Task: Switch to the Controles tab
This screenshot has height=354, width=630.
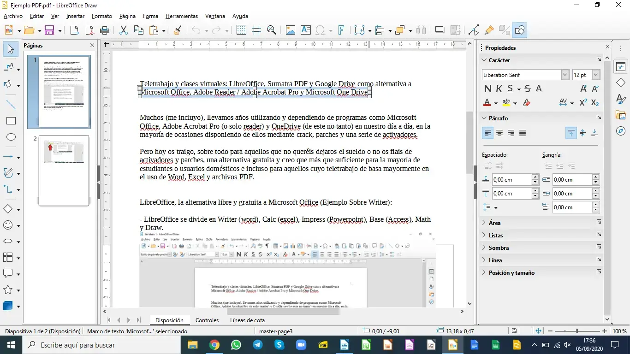Action: [207, 320]
